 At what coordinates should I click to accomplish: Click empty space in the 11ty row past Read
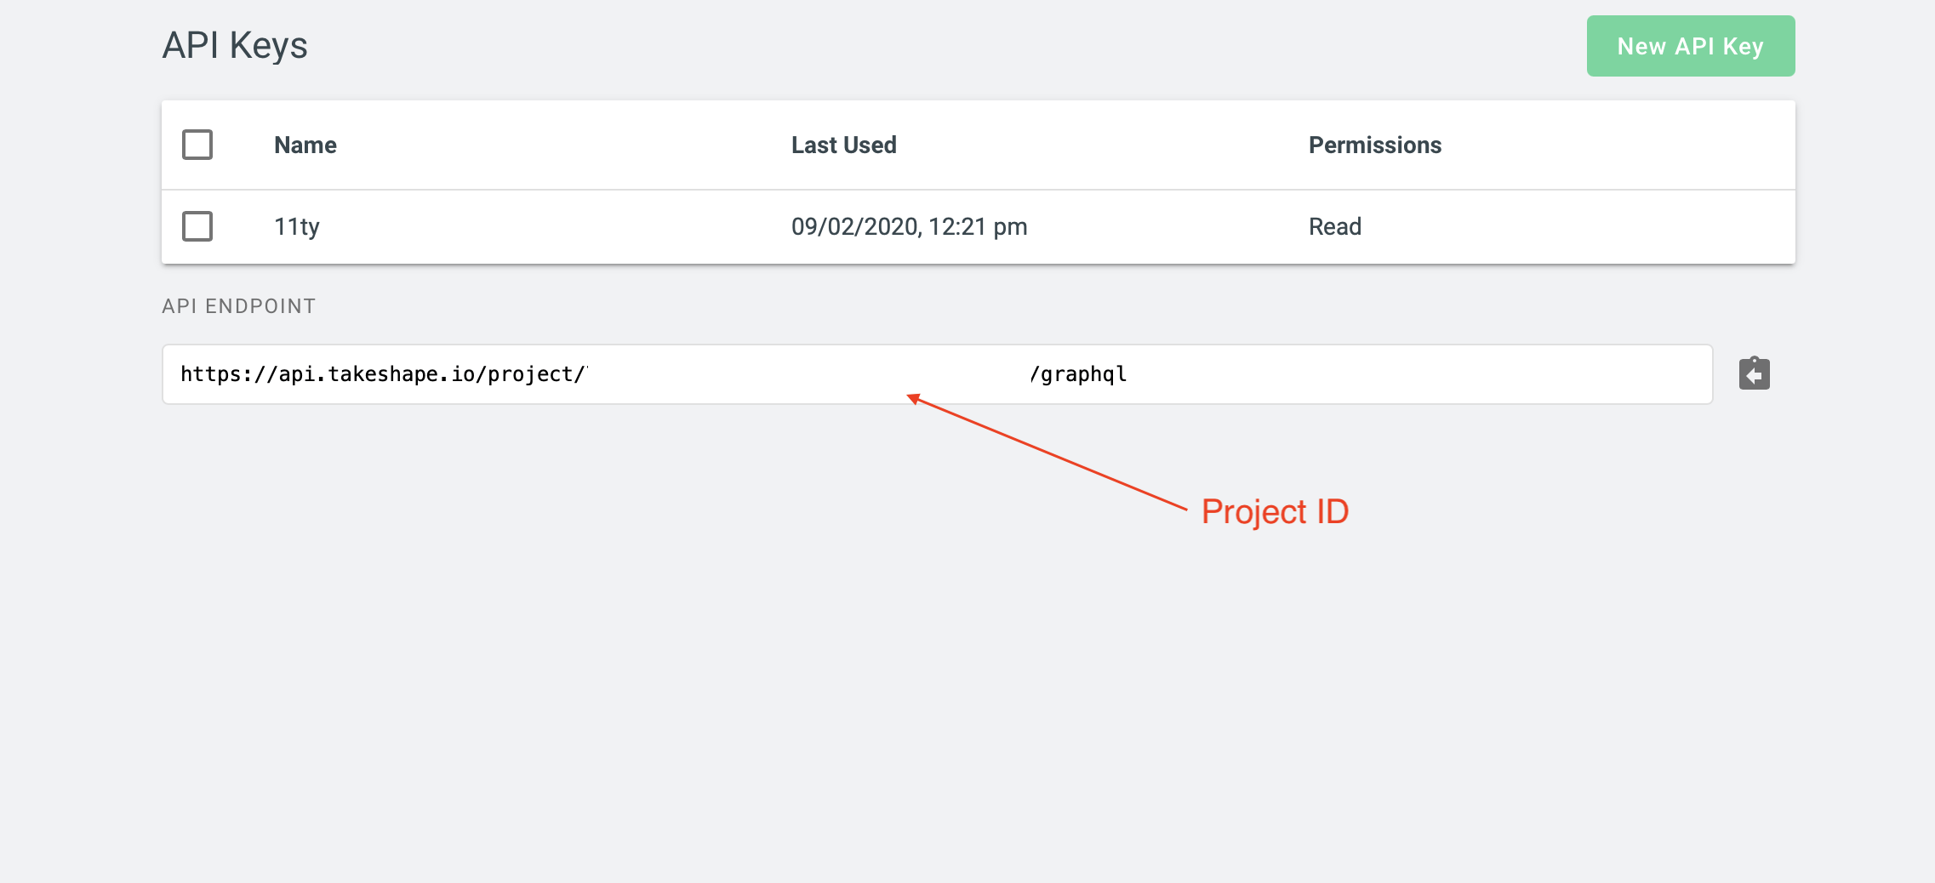click(x=1574, y=227)
